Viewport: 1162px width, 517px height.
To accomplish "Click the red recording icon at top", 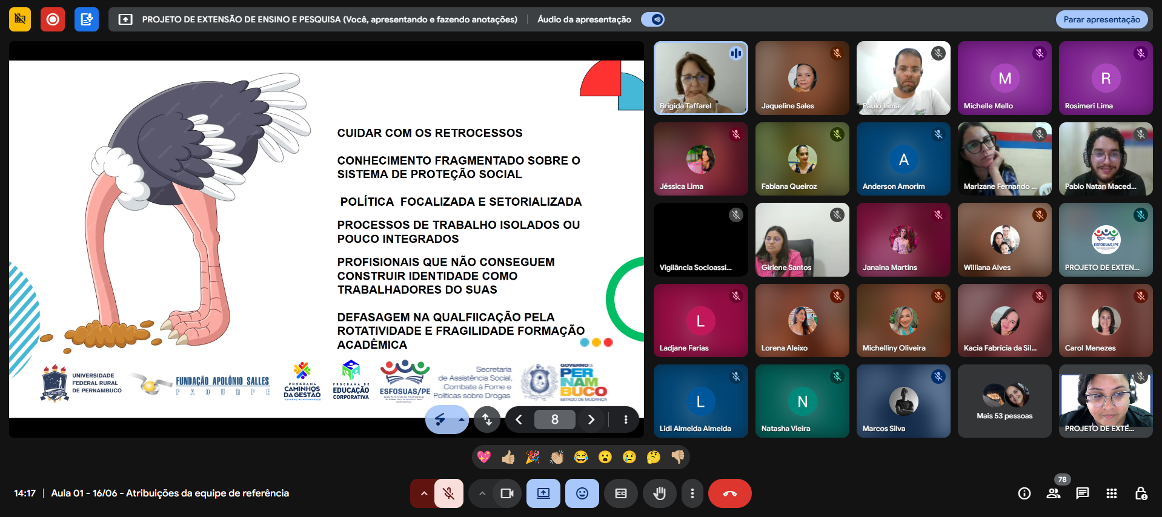I will [53, 19].
